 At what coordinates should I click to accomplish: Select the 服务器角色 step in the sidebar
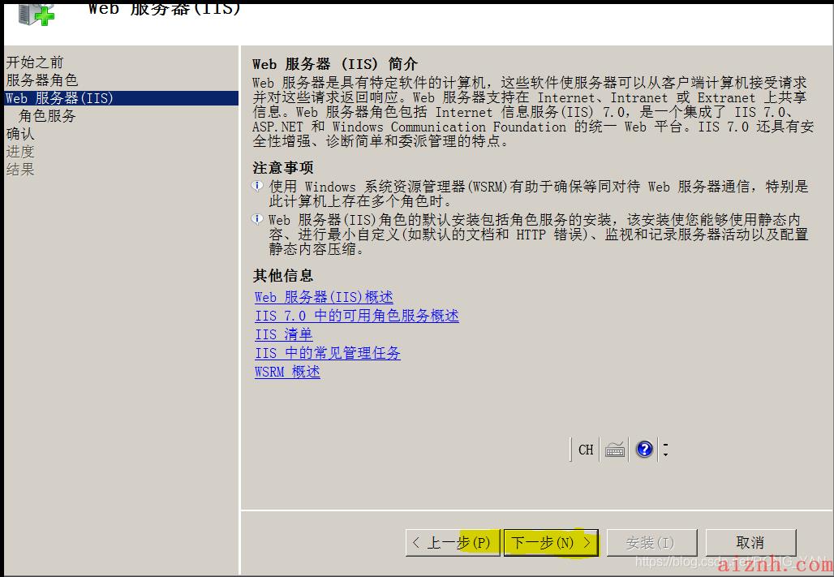(x=42, y=80)
